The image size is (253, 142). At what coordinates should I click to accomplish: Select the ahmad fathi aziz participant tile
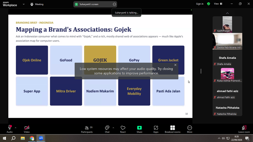pos(227,91)
